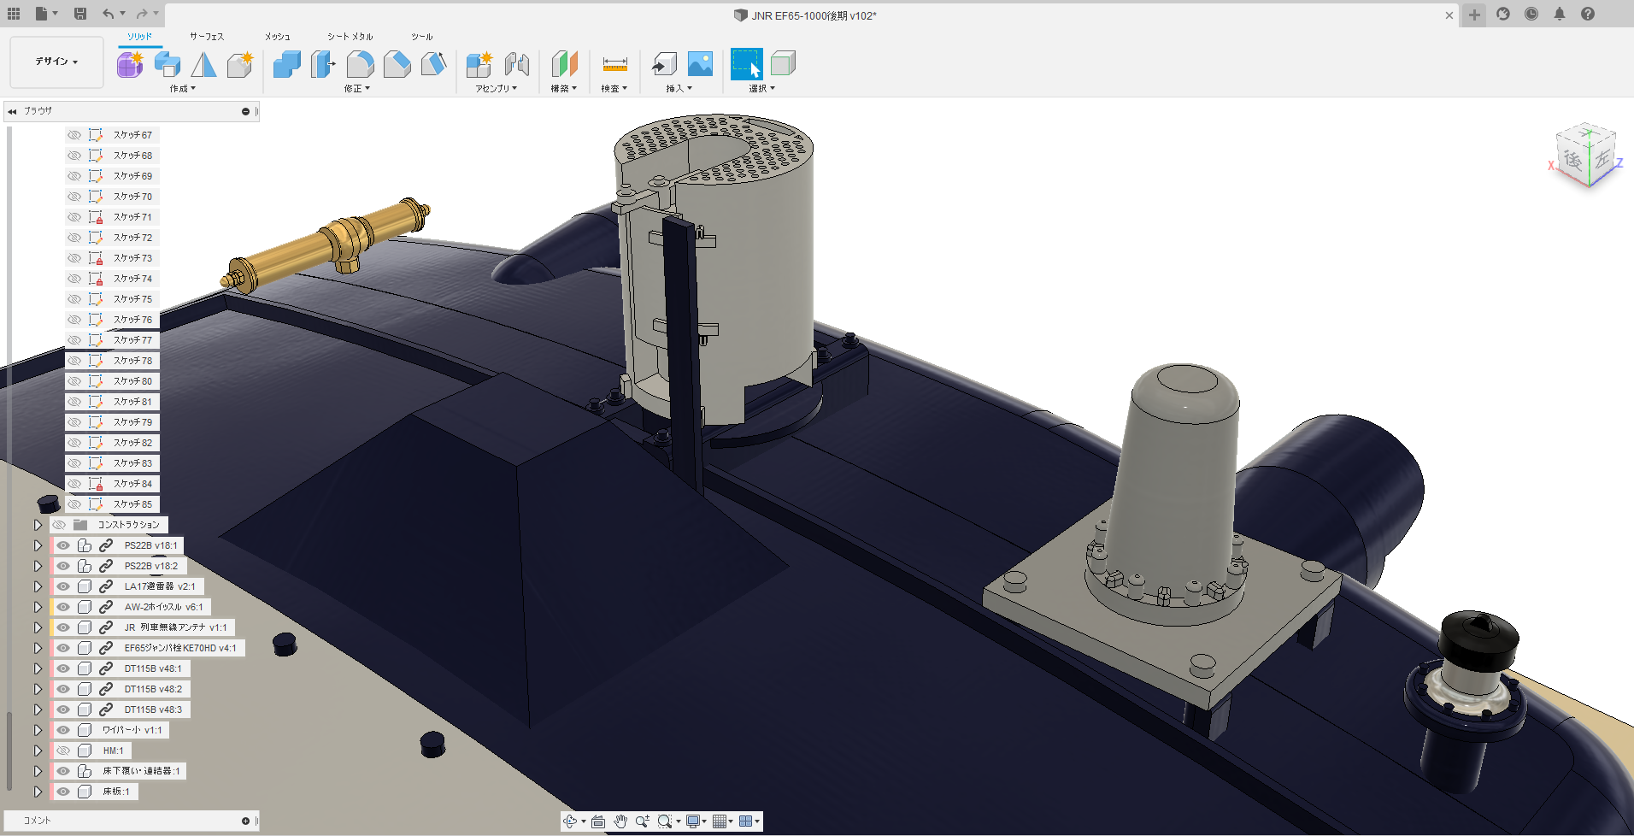Screen dimensions: 1634x836
Task: Select the Revolve tool icon
Action: (x=203, y=64)
